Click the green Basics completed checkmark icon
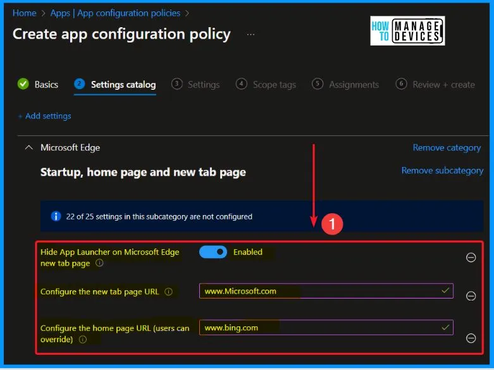The width and height of the screenshot is (494, 370). (23, 84)
